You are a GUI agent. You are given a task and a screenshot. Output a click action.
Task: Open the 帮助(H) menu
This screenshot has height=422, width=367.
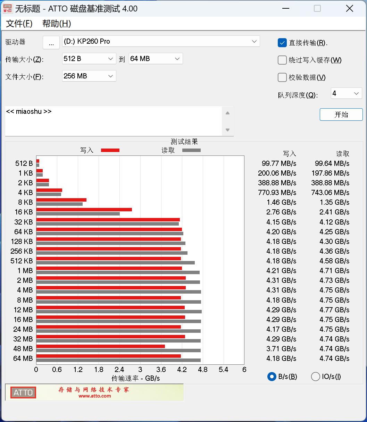click(56, 24)
